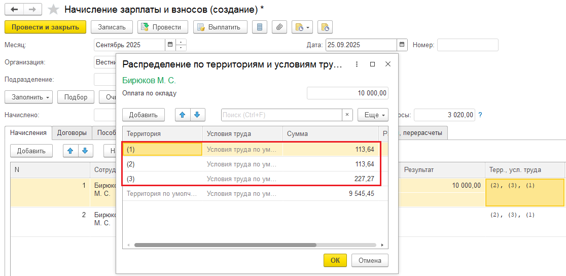
Task: Sort by Территория column header
Action: 162,133
